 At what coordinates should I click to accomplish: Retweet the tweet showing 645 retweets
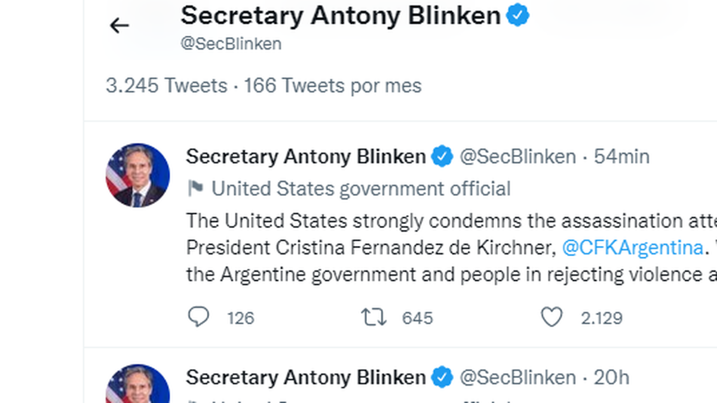(x=374, y=318)
